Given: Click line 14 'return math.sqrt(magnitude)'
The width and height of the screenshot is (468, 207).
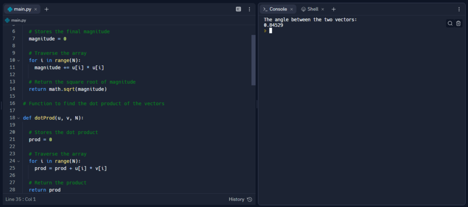Looking at the screenshot, I should pyautogui.click(x=68, y=89).
